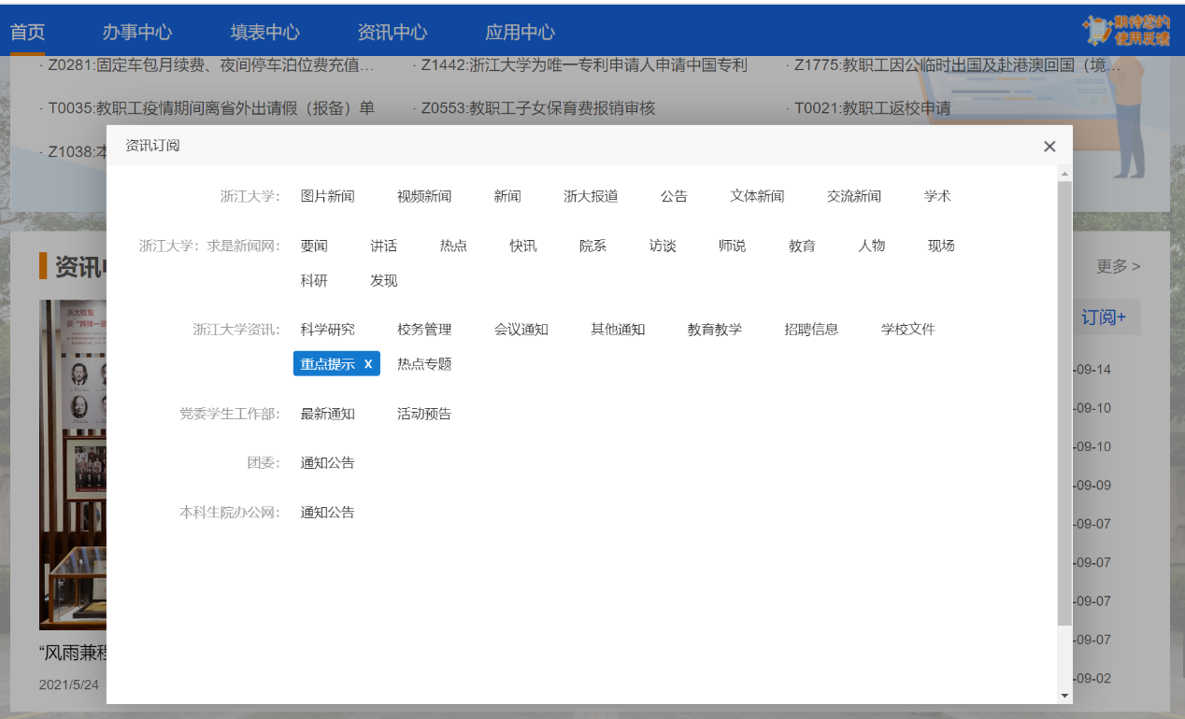Select 访谈 category

663,246
